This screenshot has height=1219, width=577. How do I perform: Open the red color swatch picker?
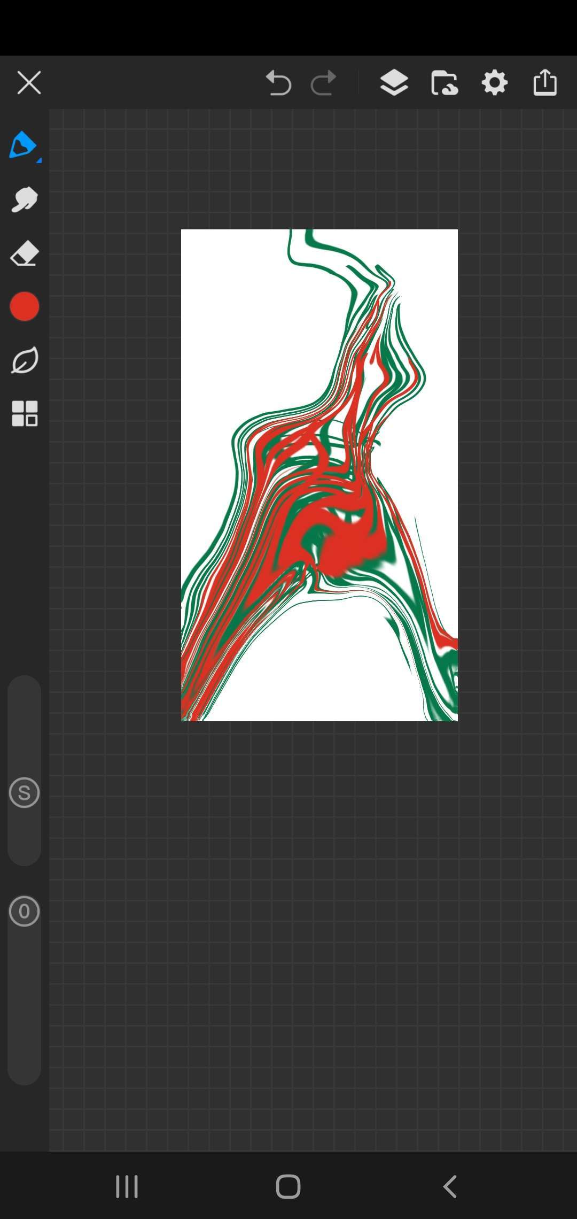[25, 306]
